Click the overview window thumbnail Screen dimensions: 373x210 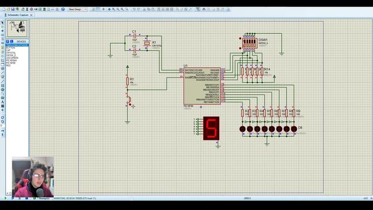click(x=17, y=29)
